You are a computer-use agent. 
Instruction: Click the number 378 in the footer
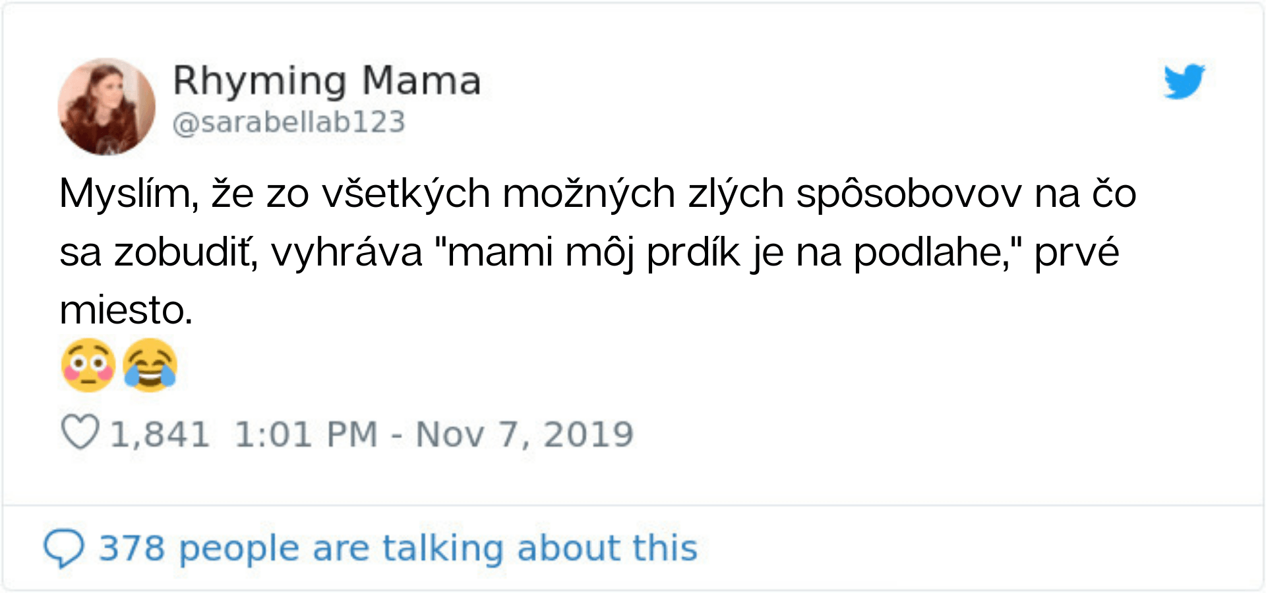[132, 548]
